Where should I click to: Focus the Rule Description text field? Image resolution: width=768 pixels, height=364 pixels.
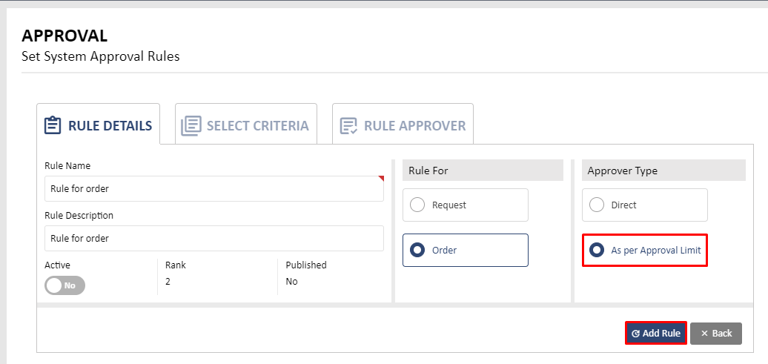[214, 238]
